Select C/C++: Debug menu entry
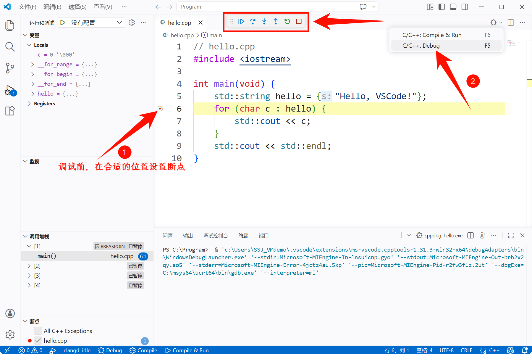This screenshot has height=354, width=532. pos(446,46)
